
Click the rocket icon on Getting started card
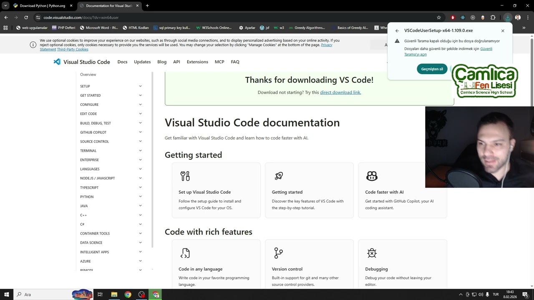[278, 176]
